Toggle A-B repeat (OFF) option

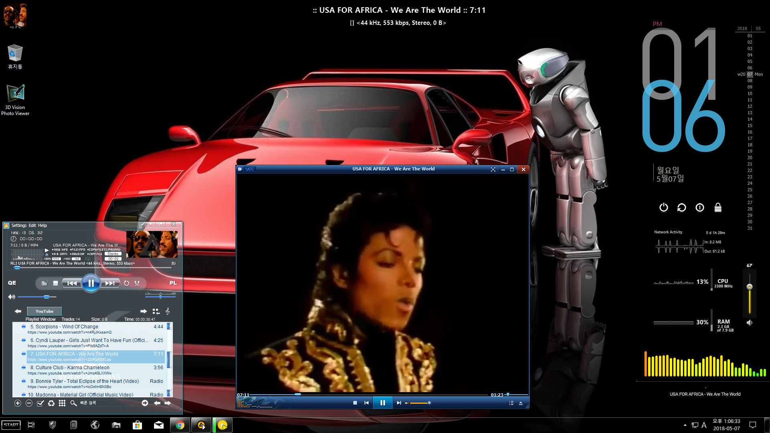click(59, 254)
